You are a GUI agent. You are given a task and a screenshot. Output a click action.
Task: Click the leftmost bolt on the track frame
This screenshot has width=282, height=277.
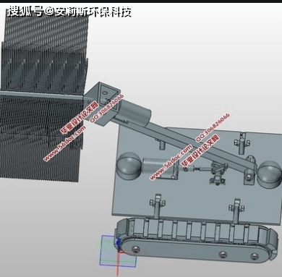pyautogui.click(x=135, y=250)
